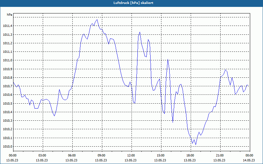Screen dimensions: 263x164
Task: Click the 13.05.23 date under 12:00
Action: point(131,160)
